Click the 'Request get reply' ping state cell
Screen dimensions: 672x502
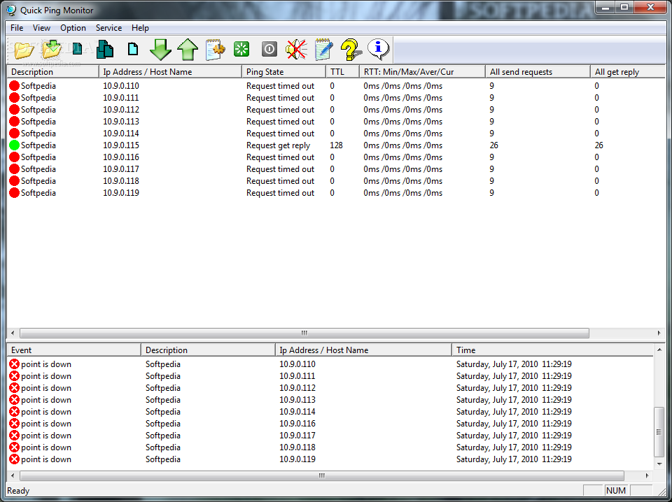(278, 145)
